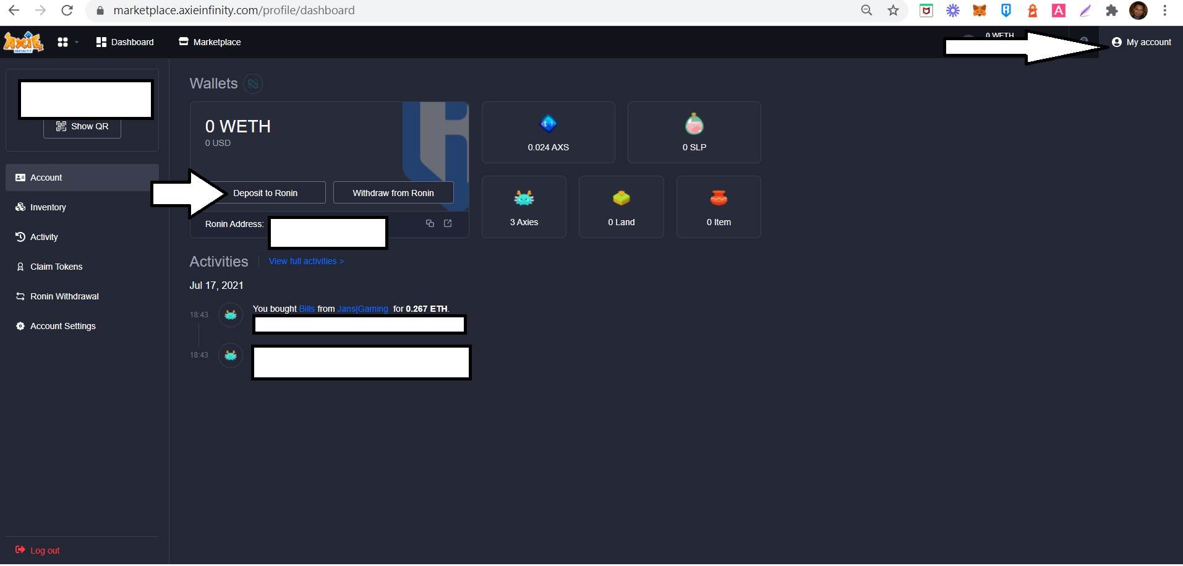Screen dimensions: 1183x566
Task: Open the Chrome three-dot menu
Action: (x=1164, y=11)
